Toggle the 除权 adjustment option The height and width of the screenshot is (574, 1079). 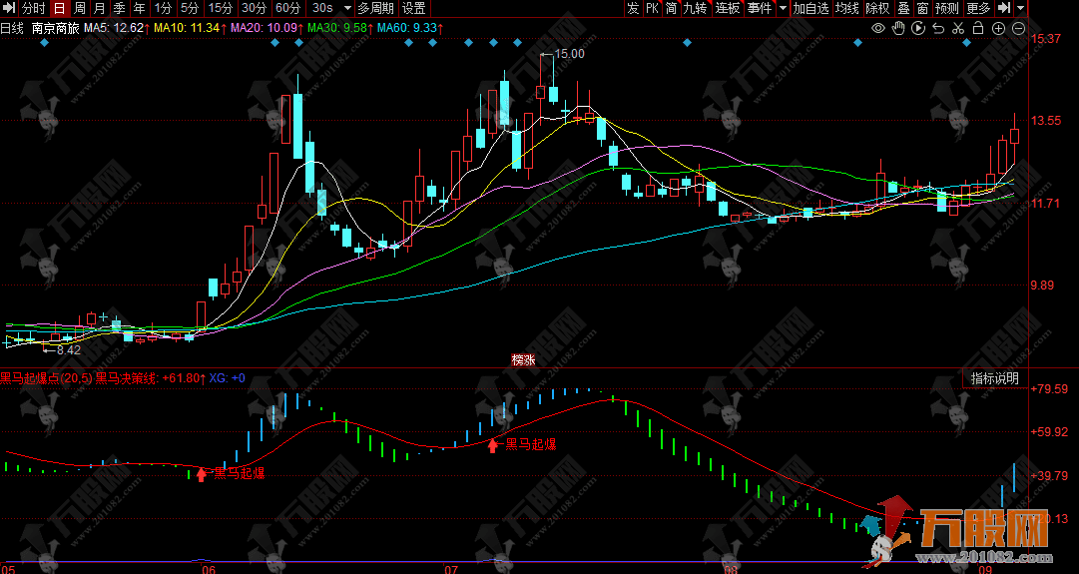pyautogui.click(x=877, y=9)
